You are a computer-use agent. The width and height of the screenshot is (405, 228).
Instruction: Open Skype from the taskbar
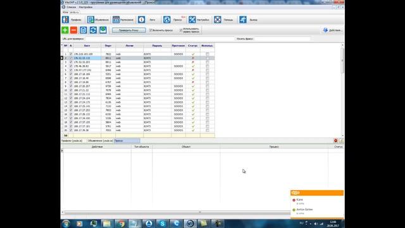163,224
